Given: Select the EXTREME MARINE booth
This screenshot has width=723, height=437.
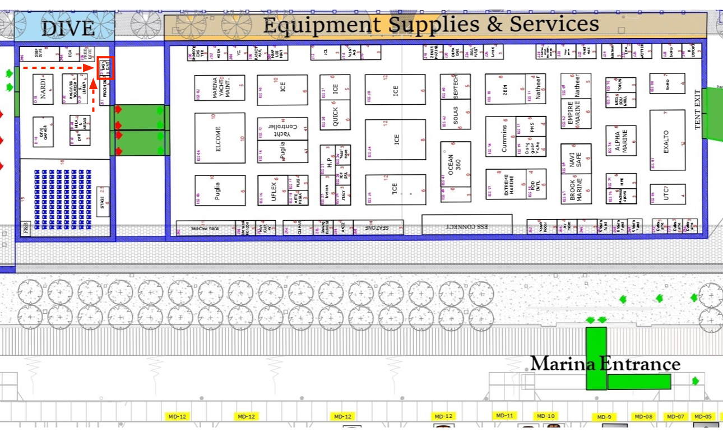Looking at the screenshot, I should [x=506, y=184].
